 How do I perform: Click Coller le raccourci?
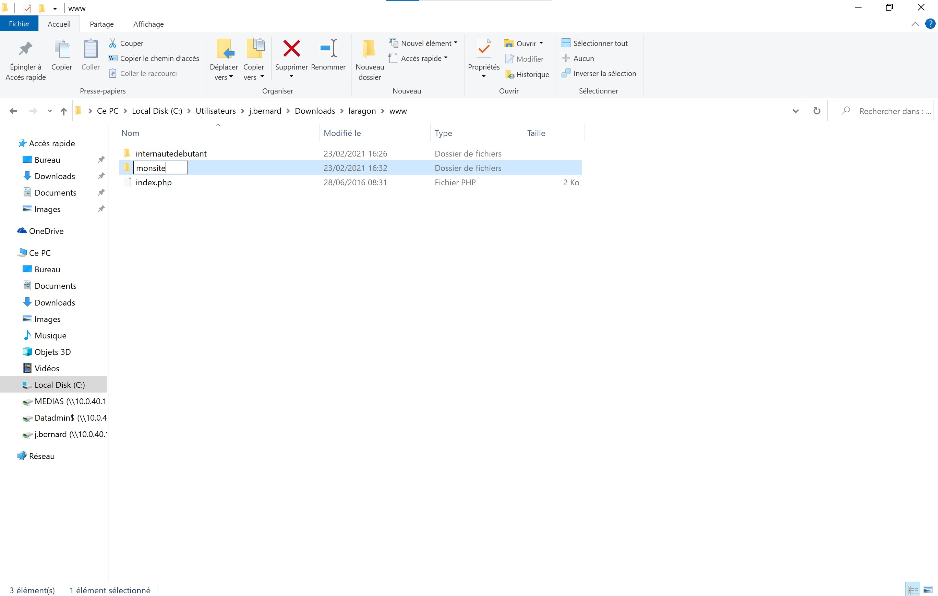143,74
